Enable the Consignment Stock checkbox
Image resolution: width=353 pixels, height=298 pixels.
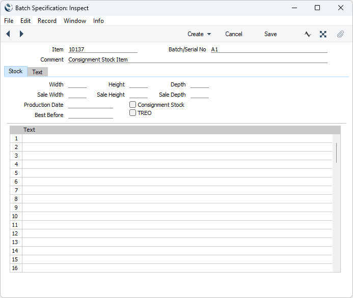point(132,104)
